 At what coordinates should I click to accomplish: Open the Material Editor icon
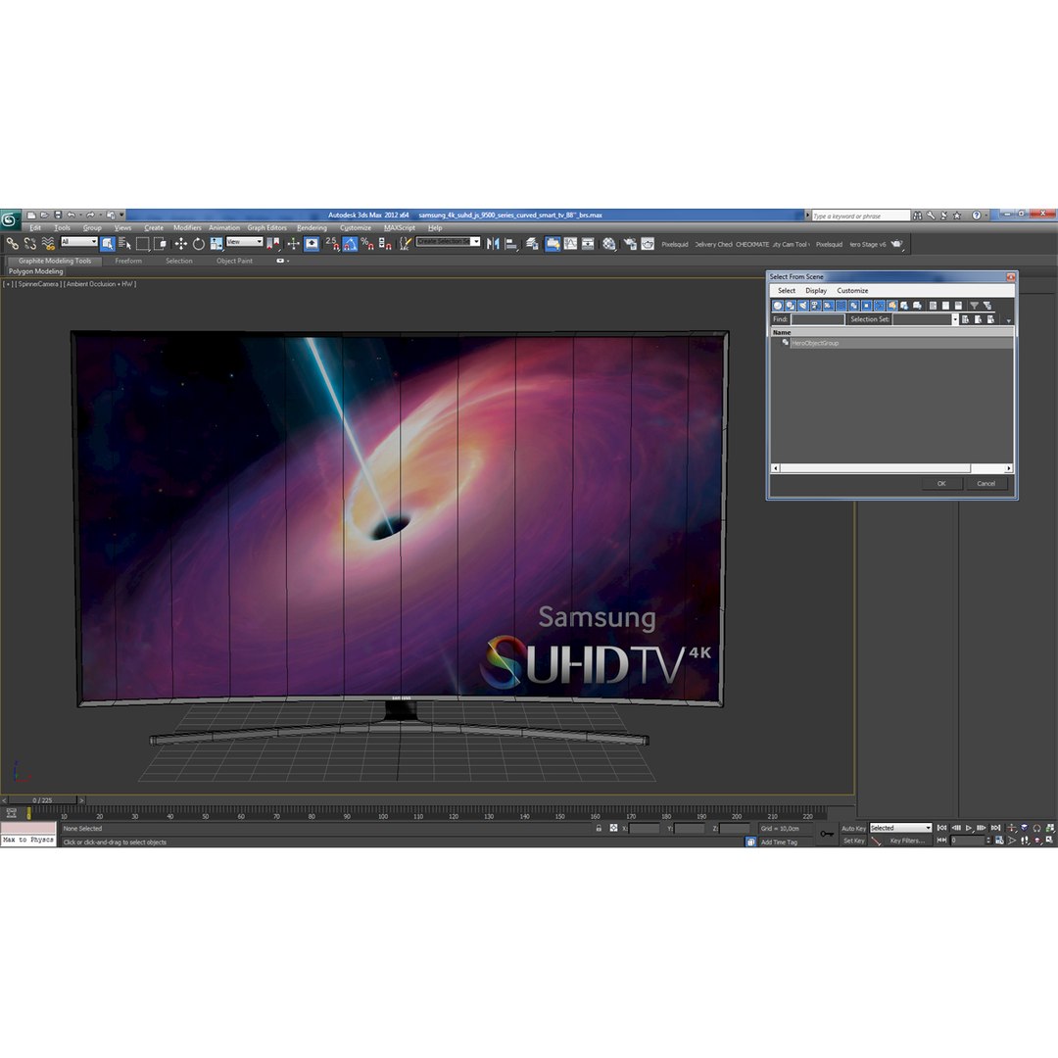tap(609, 244)
